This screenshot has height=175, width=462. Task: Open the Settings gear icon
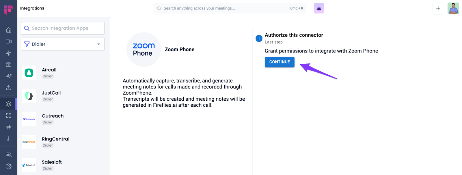coord(9,166)
